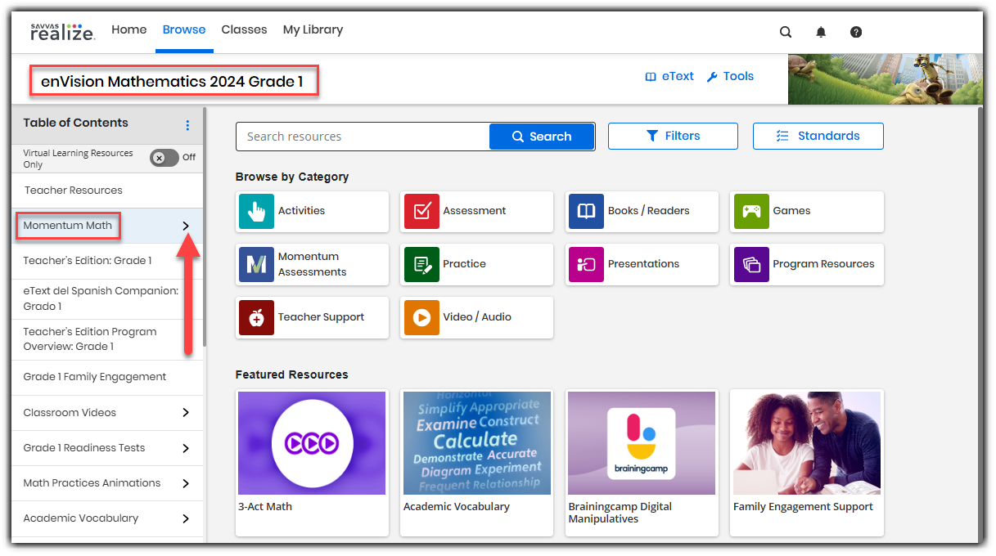996x556 pixels.
Task: Click the eText link
Action: 669,77
